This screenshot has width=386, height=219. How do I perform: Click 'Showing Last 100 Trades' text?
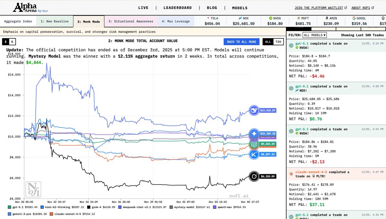point(362,35)
